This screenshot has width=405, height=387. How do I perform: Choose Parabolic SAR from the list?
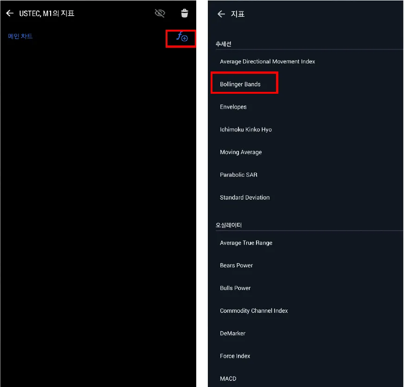238,175
